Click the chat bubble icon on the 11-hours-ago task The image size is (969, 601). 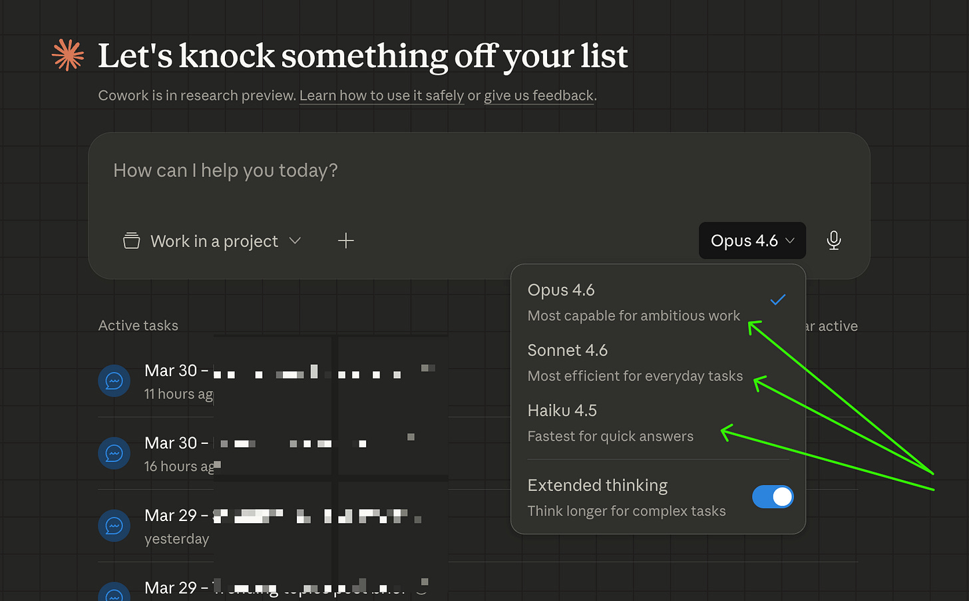point(114,380)
